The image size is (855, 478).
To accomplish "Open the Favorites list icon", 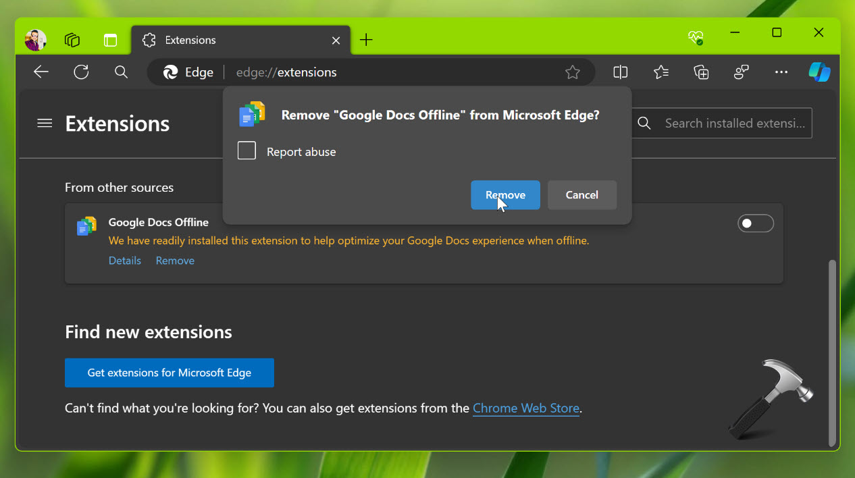I will point(660,72).
